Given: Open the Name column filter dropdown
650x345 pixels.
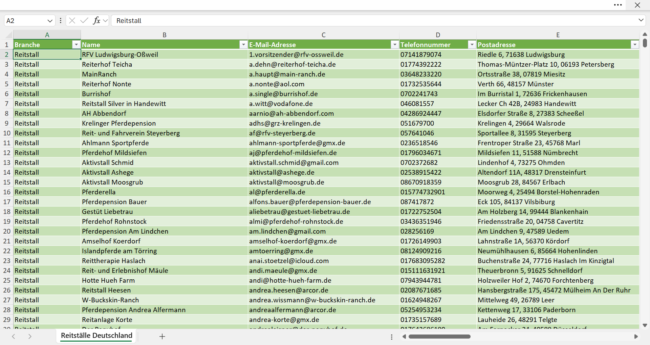Looking at the screenshot, I should [x=243, y=45].
